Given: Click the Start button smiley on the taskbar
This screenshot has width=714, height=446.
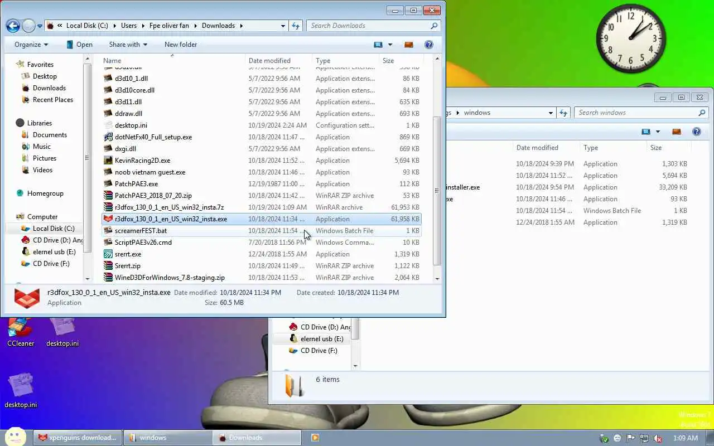Looking at the screenshot, I should [15, 437].
